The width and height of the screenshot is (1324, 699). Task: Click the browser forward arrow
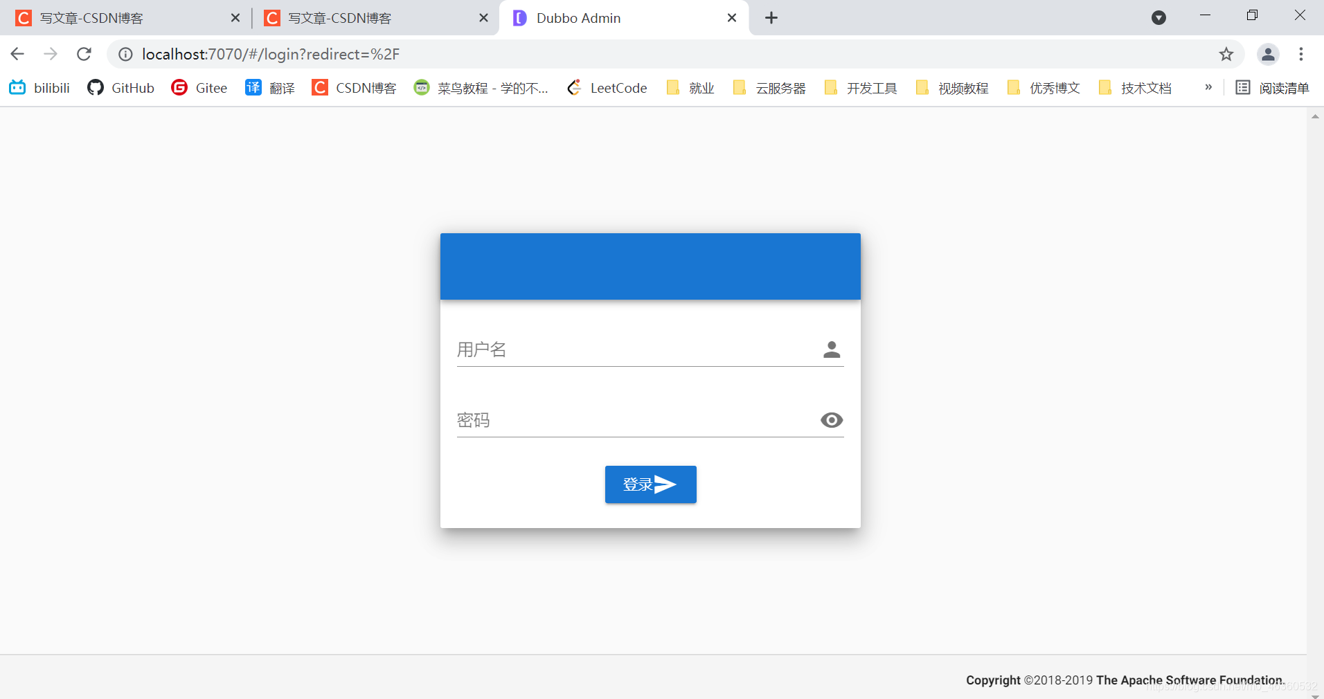51,54
